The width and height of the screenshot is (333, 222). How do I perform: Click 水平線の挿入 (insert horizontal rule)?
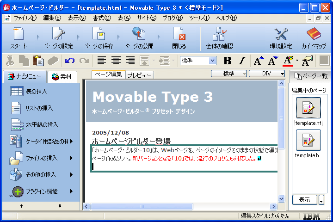click(34, 125)
